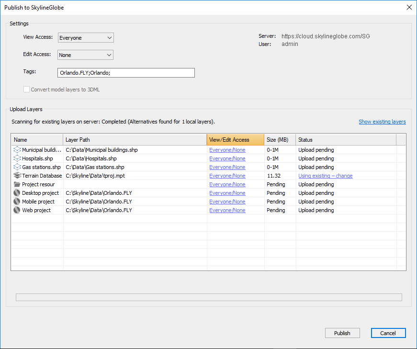The image size is (417, 349).
Task: Select the Desktop project globe icon
Action: click(17, 193)
